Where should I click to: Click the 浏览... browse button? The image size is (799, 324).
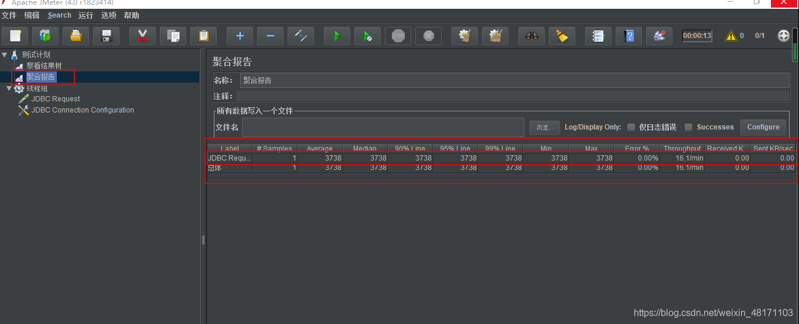[x=545, y=127]
